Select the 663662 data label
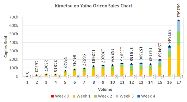 pyautogui.click(x=179, y=10)
